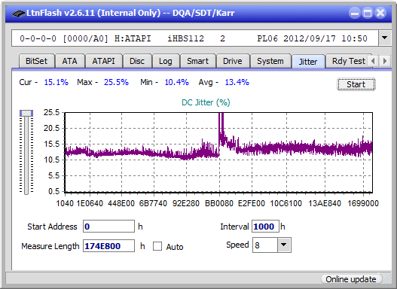Click the Cur value 15.1%
Screen dimensions: 397x289
click(56, 82)
